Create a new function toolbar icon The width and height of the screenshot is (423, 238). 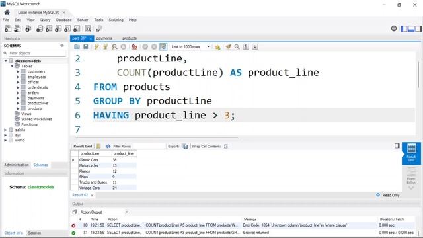click(77, 28)
